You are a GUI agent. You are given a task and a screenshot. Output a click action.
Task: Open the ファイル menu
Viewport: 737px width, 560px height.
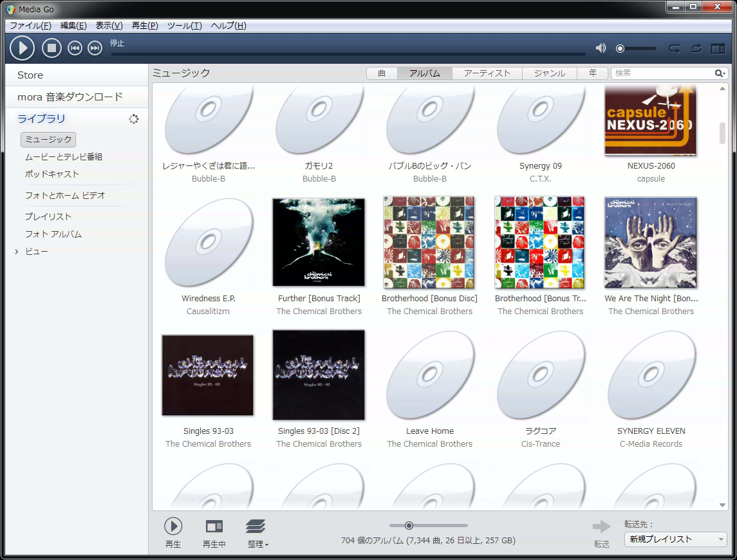tap(30, 25)
